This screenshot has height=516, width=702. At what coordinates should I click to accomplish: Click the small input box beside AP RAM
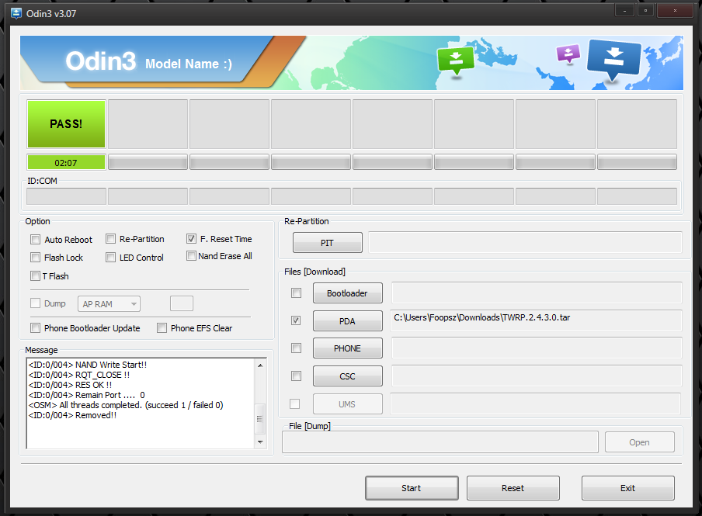pos(181,303)
